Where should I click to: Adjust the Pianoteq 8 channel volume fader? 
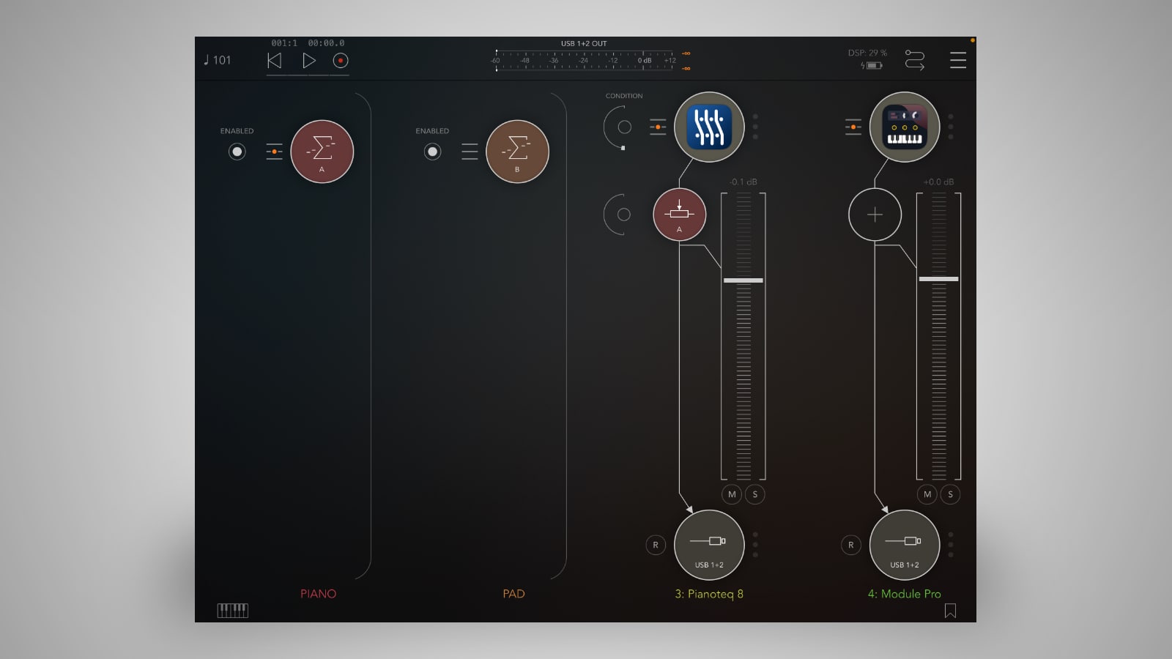[742, 280]
